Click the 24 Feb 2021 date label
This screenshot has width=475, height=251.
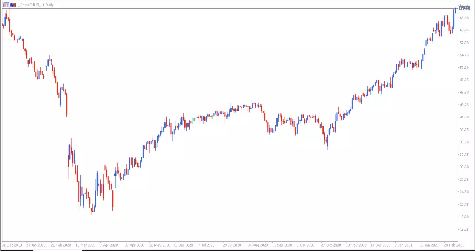point(454,245)
